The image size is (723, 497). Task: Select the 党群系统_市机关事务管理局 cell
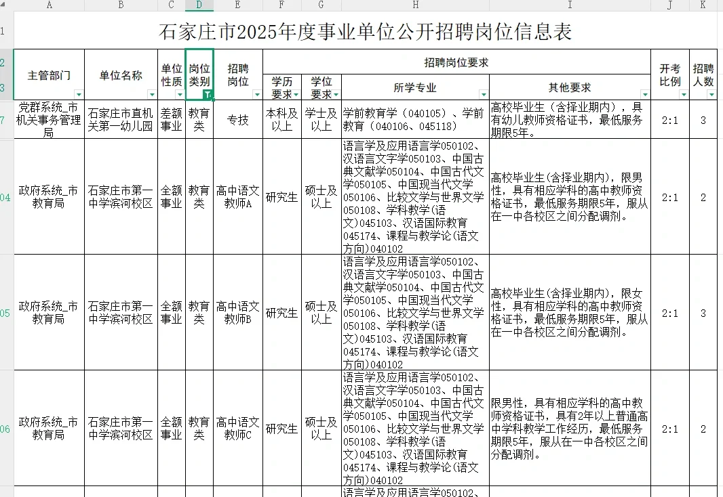[x=48, y=120]
